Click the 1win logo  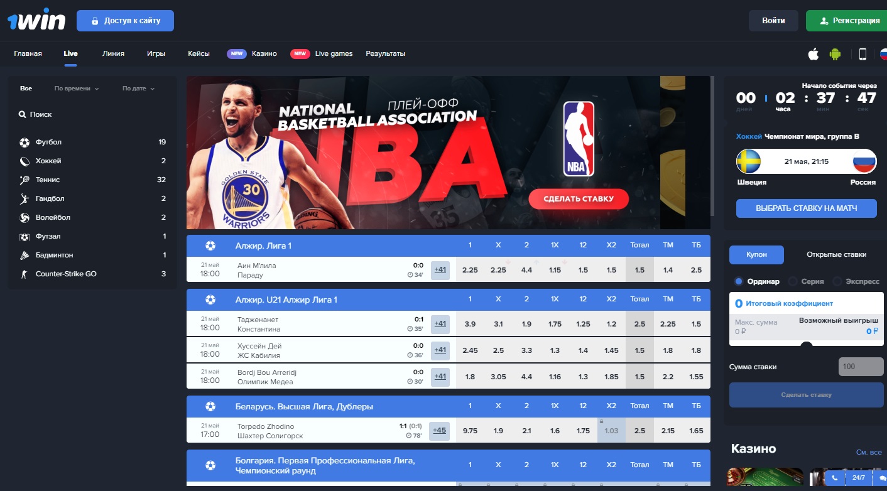pyautogui.click(x=36, y=20)
